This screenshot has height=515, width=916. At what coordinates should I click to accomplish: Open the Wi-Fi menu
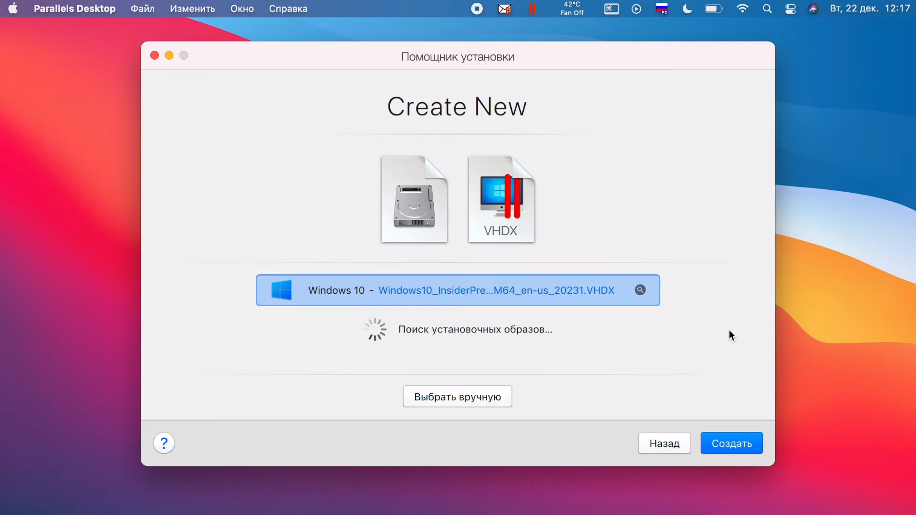click(742, 9)
